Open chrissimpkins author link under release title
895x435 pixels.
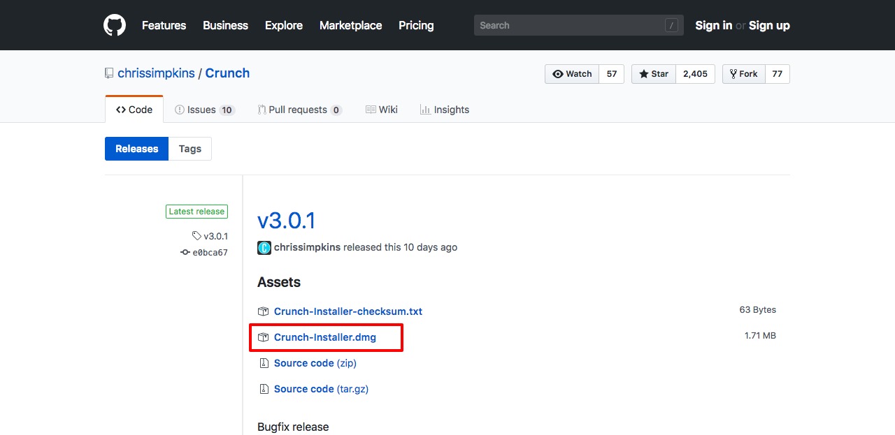307,247
